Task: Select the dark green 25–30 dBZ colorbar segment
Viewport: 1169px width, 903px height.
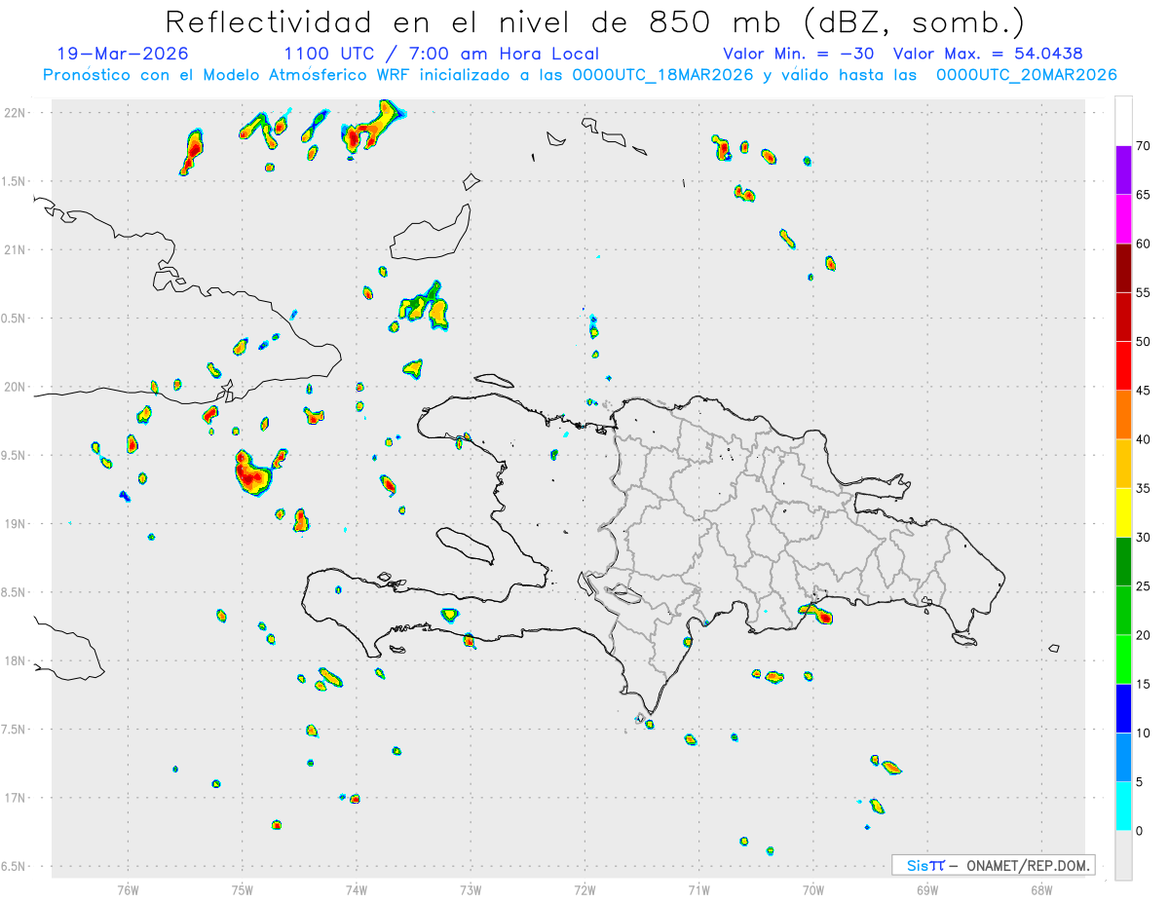Action: pyautogui.click(x=1123, y=562)
